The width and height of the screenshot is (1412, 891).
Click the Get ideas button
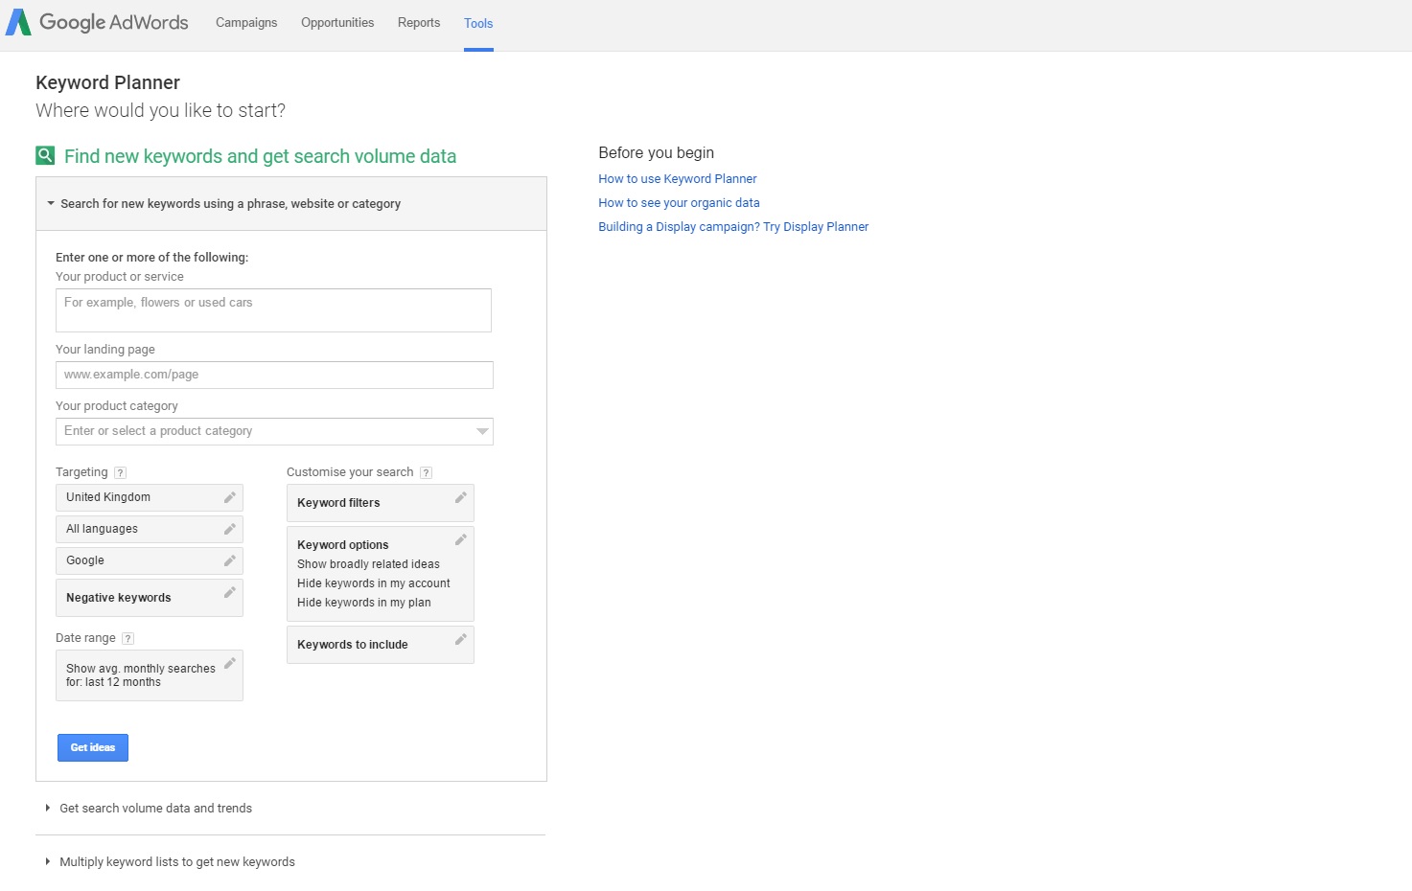[x=93, y=747]
